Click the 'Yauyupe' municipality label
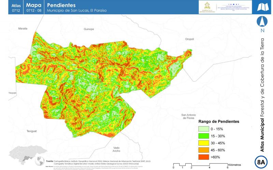273x170 pixels. click(x=12, y=93)
